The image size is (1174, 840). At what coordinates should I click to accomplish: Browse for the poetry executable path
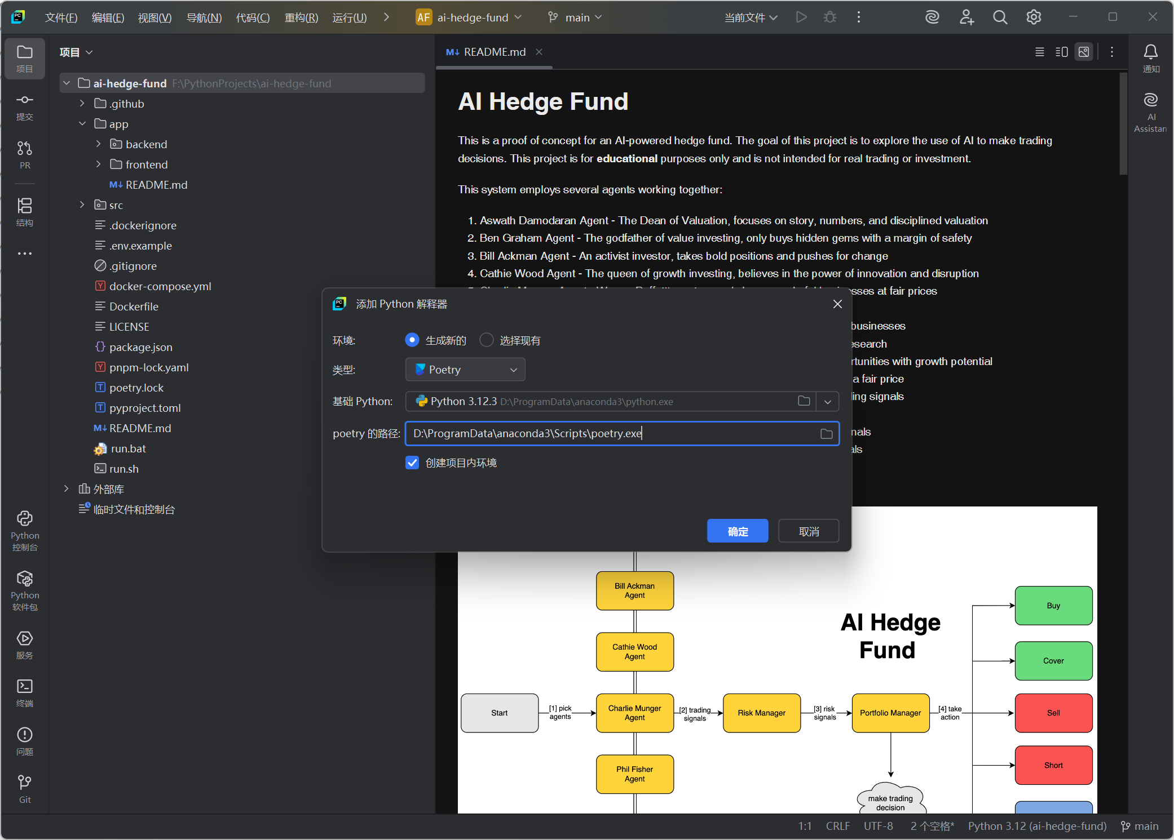click(826, 433)
